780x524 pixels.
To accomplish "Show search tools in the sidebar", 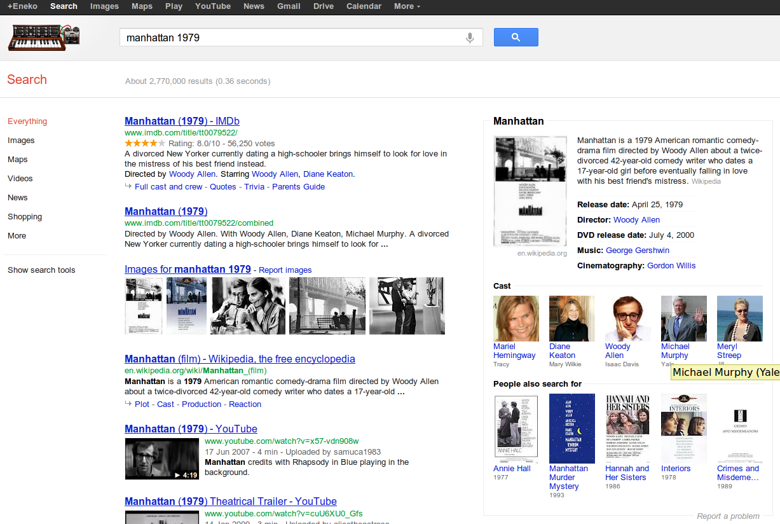I will pyautogui.click(x=41, y=270).
